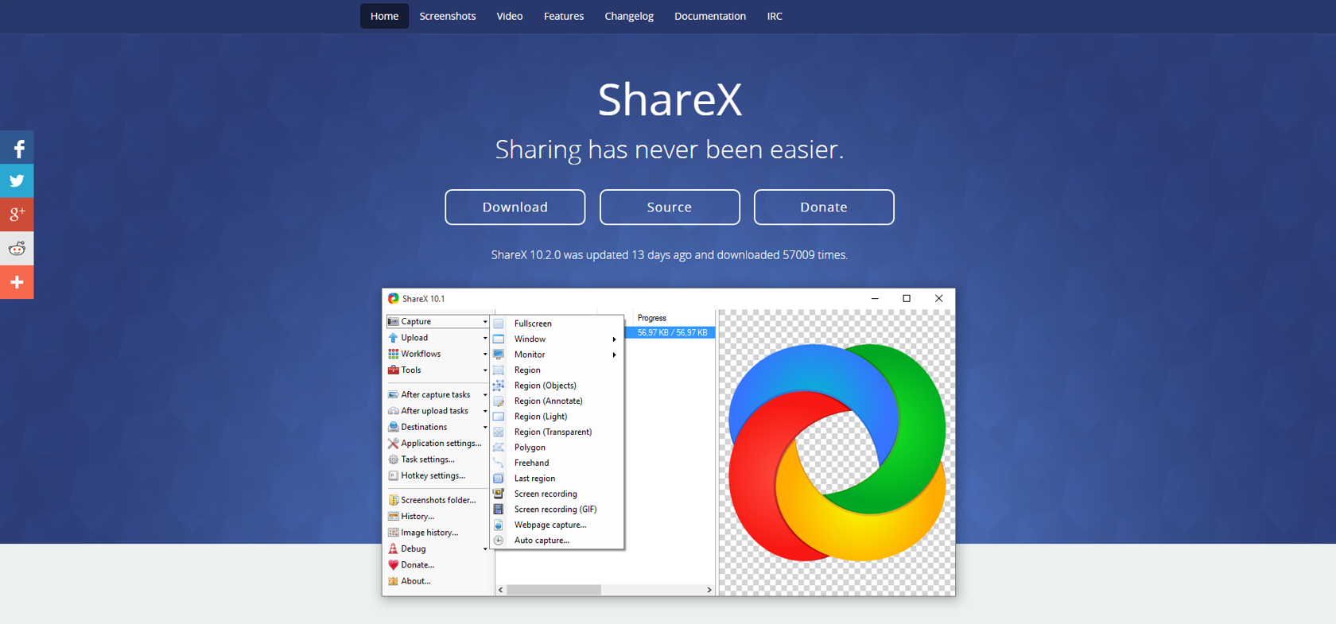Share page via Google Plus icon
This screenshot has width=1336, height=624.
click(17, 215)
